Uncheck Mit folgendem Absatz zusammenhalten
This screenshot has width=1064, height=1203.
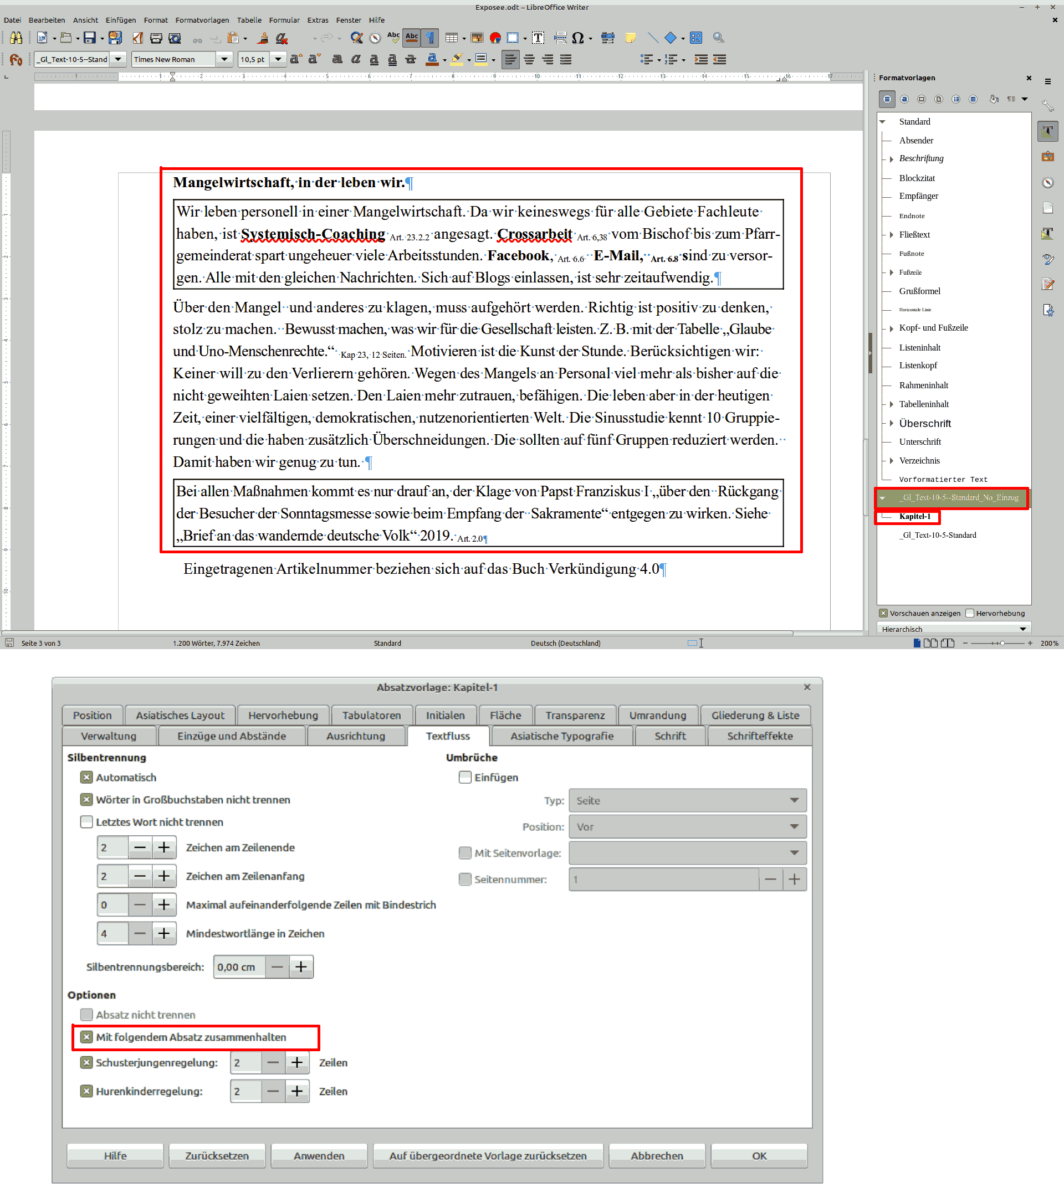(86, 1037)
